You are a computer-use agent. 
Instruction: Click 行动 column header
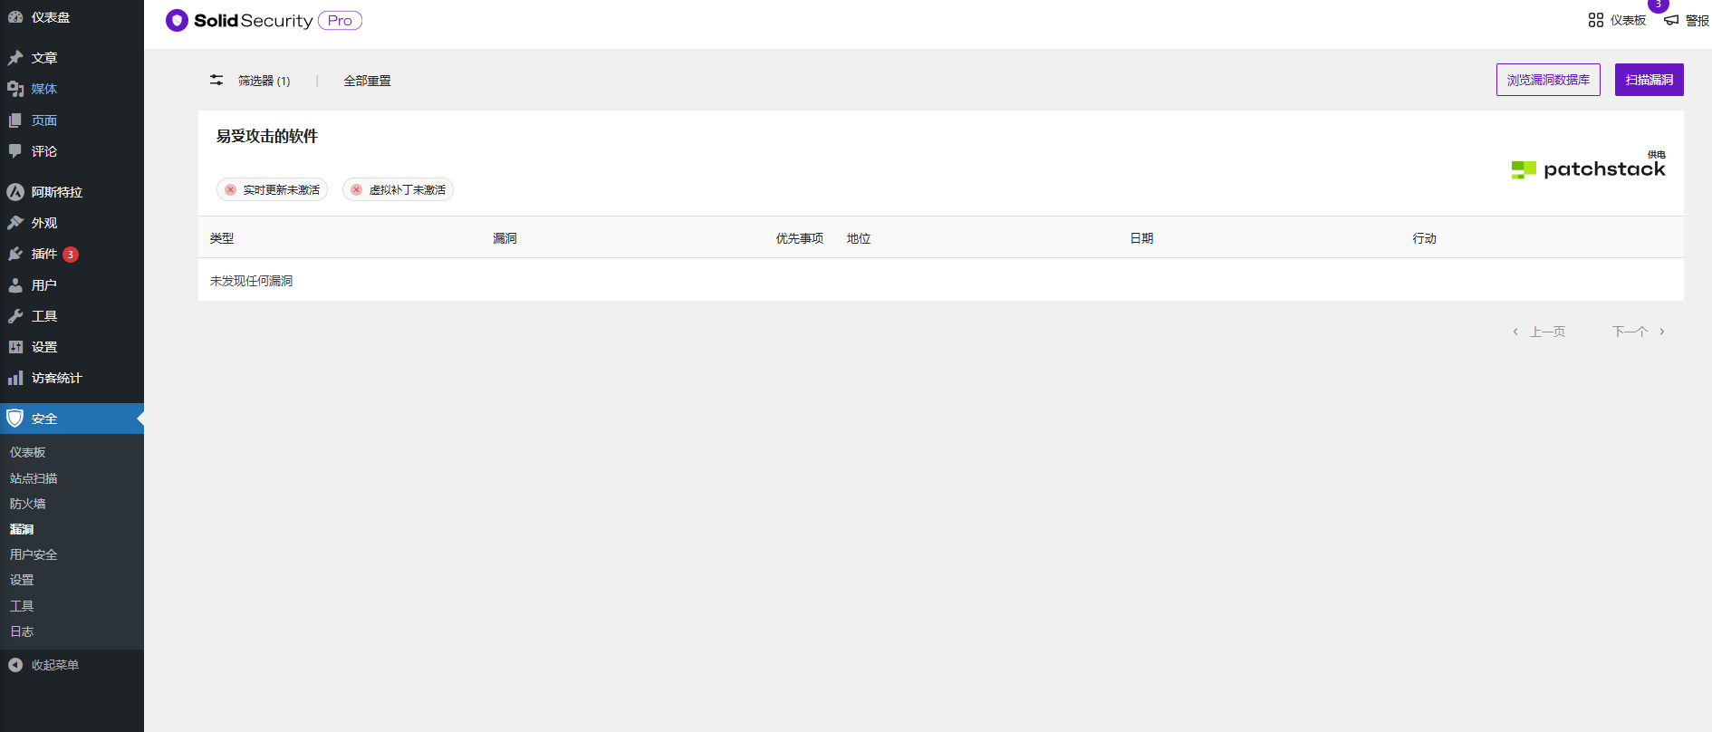coord(1425,238)
